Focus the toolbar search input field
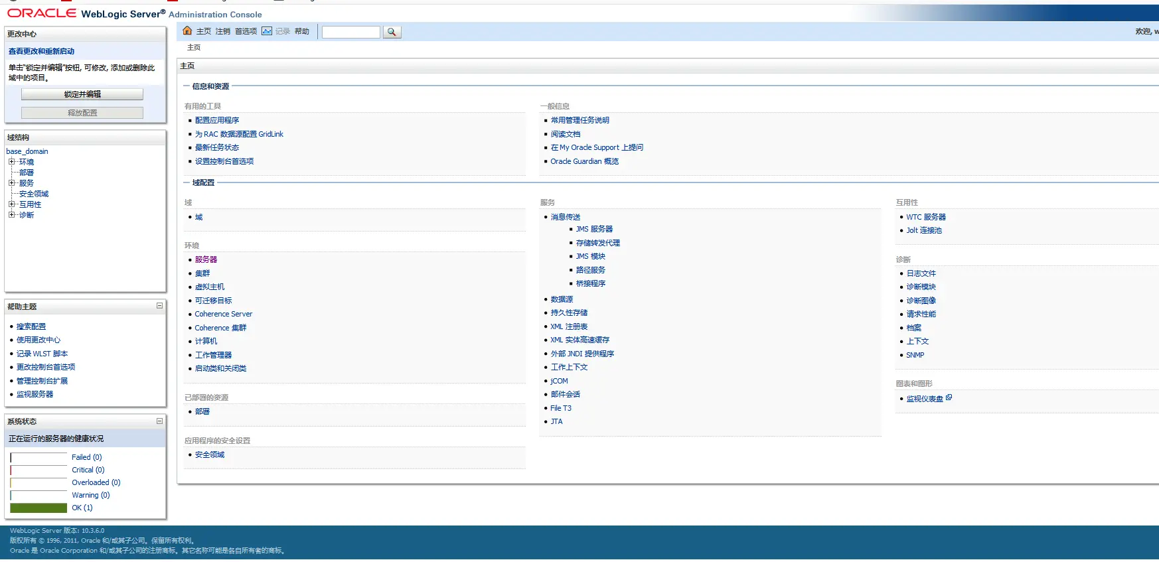 [350, 32]
